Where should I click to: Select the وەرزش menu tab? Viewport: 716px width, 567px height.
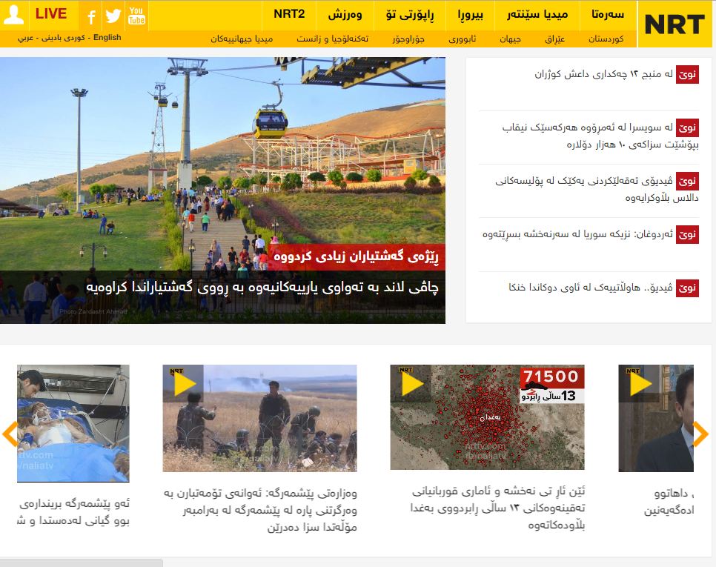coord(345,14)
